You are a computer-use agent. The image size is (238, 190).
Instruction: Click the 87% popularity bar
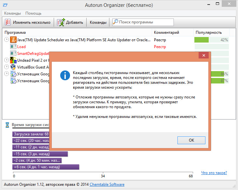pyautogui.click(x=220, y=81)
